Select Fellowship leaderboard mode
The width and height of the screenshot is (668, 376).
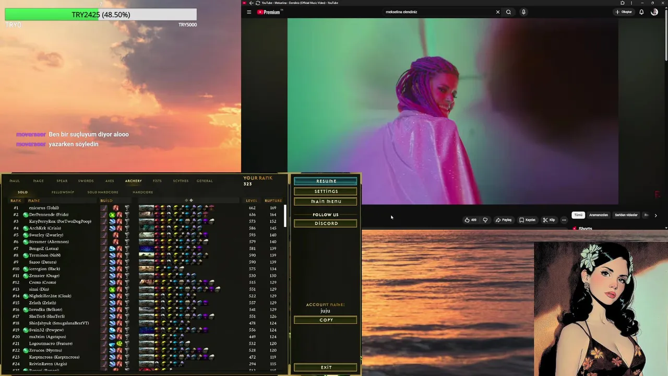click(63, 192)
